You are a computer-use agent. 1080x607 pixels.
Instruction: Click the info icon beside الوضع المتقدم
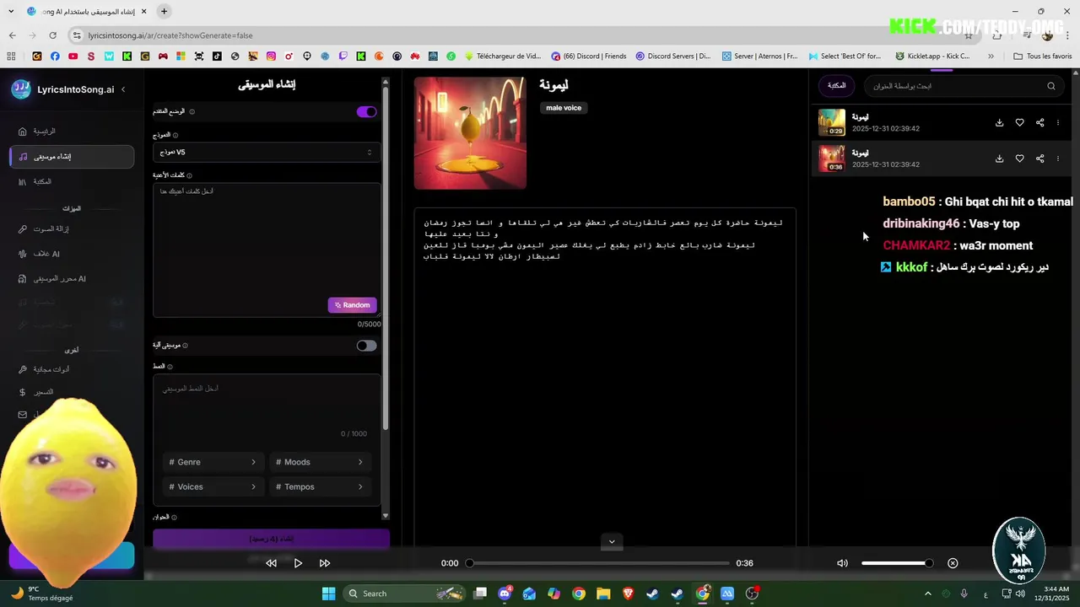tap(192, 112)
